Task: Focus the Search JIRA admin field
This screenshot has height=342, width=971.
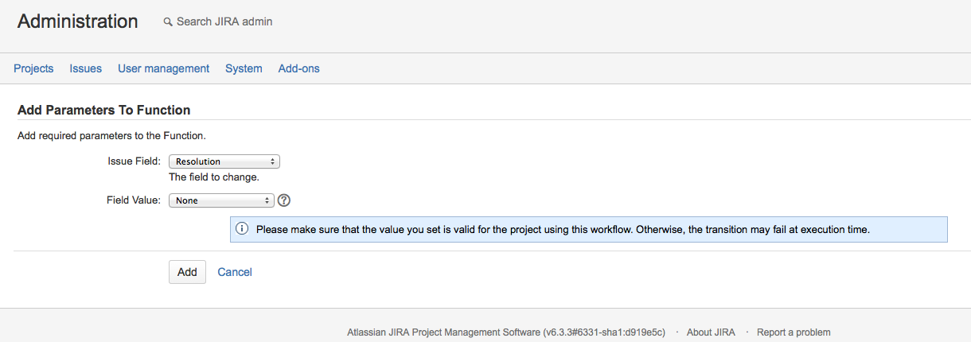Action: pyautogui.click(x=224, y=22)
